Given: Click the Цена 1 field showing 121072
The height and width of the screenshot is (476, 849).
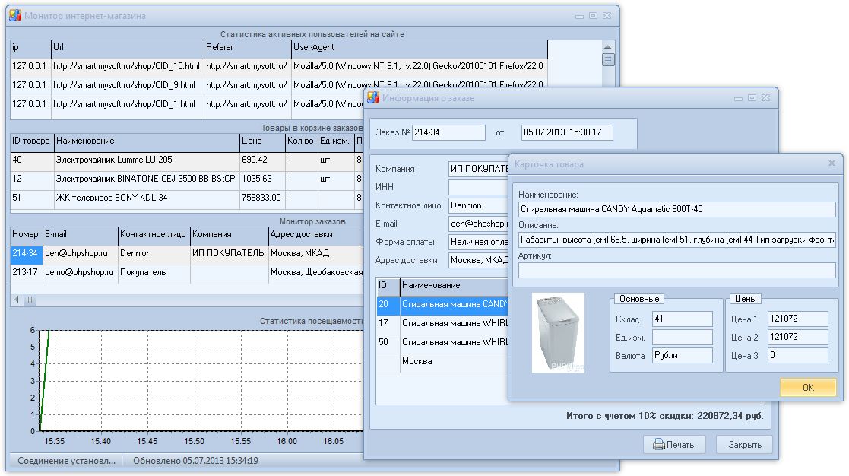Looking at the screenshot, I should 798,318.
